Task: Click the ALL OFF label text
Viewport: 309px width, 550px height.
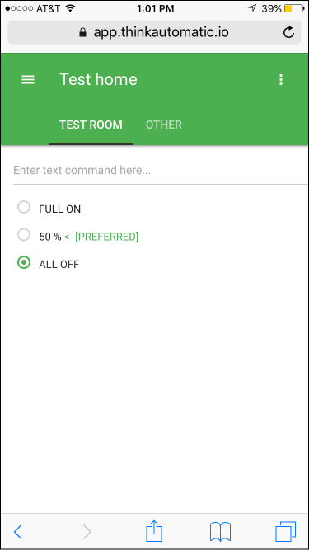Action: 59,265
